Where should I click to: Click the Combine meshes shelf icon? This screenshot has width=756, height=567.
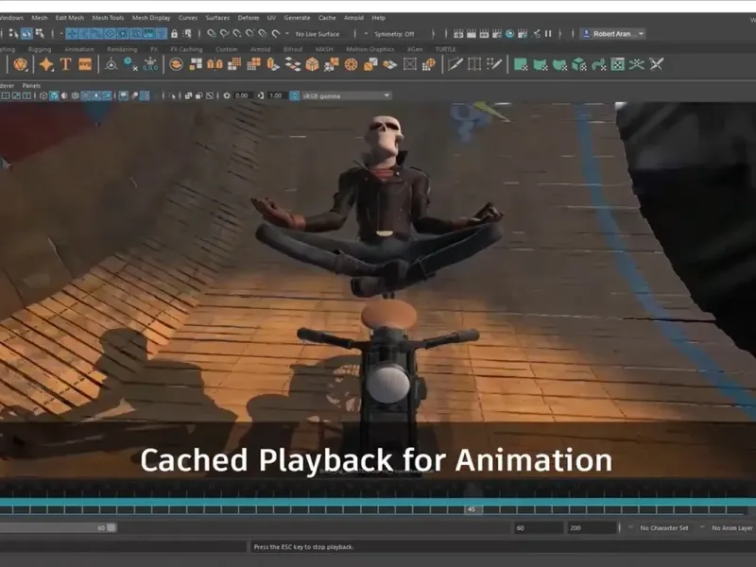click(176, 64)
